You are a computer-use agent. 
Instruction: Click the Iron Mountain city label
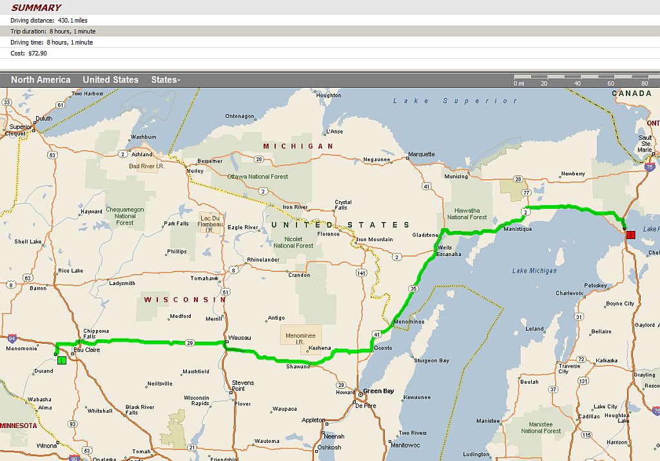tap(374, 239)
